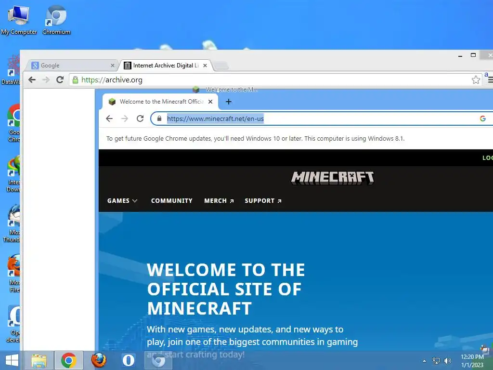Open Chromium hamburger menu

pyautogui.click(x=490, y=80)
